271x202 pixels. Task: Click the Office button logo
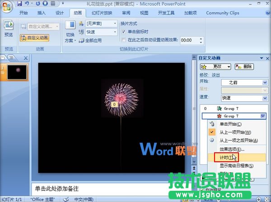7,7
